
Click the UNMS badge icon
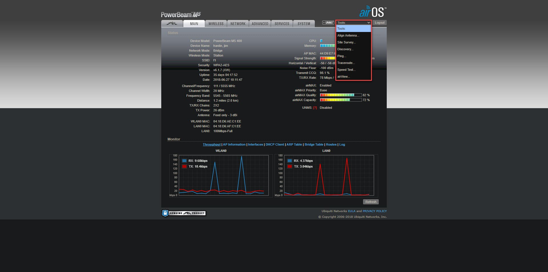tap(328, 23)
